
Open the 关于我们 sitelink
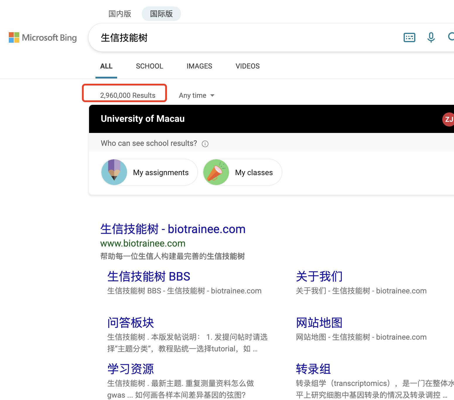pyautogui.click(x=319, y=276)
